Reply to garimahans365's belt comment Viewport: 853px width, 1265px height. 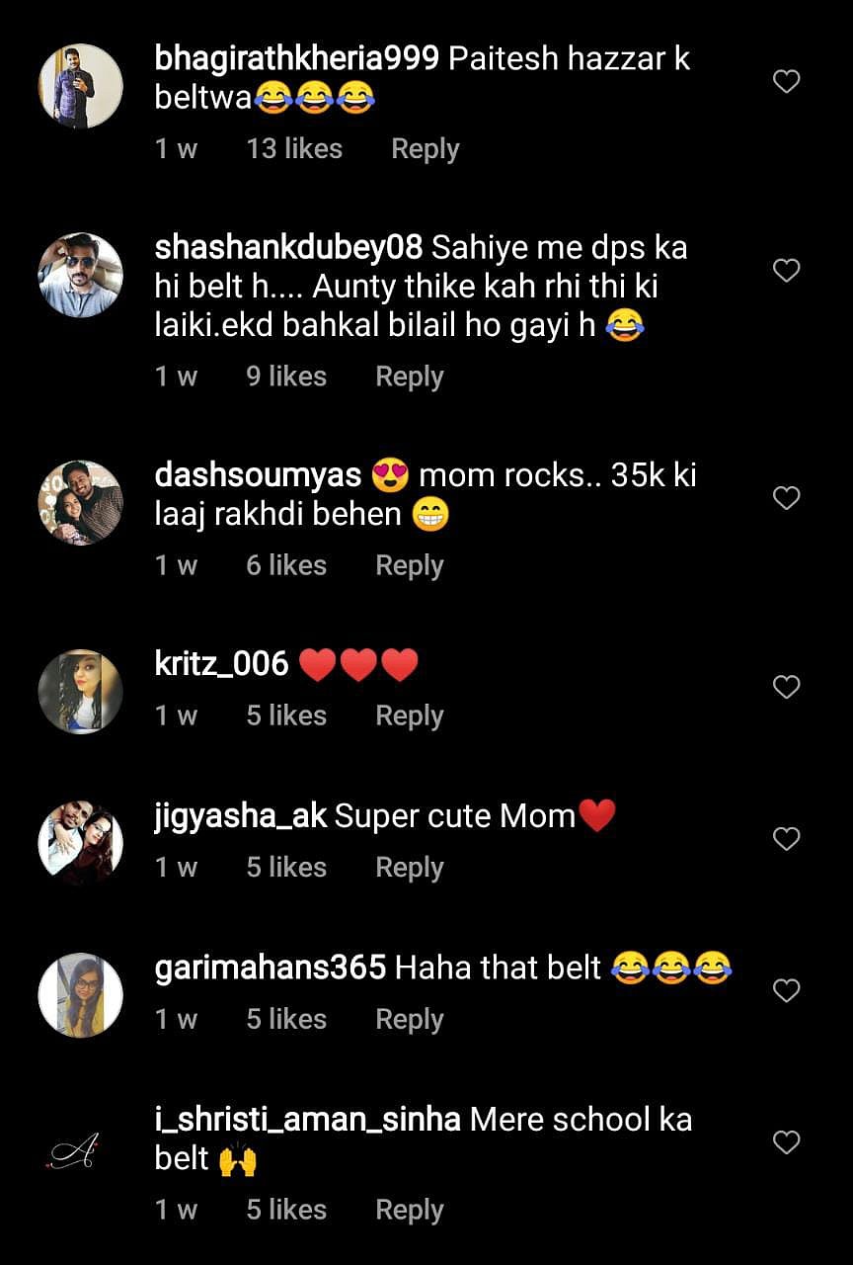pyautogui.click(x=409, y=1020)
